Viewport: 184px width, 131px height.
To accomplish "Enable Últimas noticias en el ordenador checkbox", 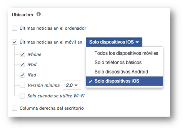I will tap(15, 28).
